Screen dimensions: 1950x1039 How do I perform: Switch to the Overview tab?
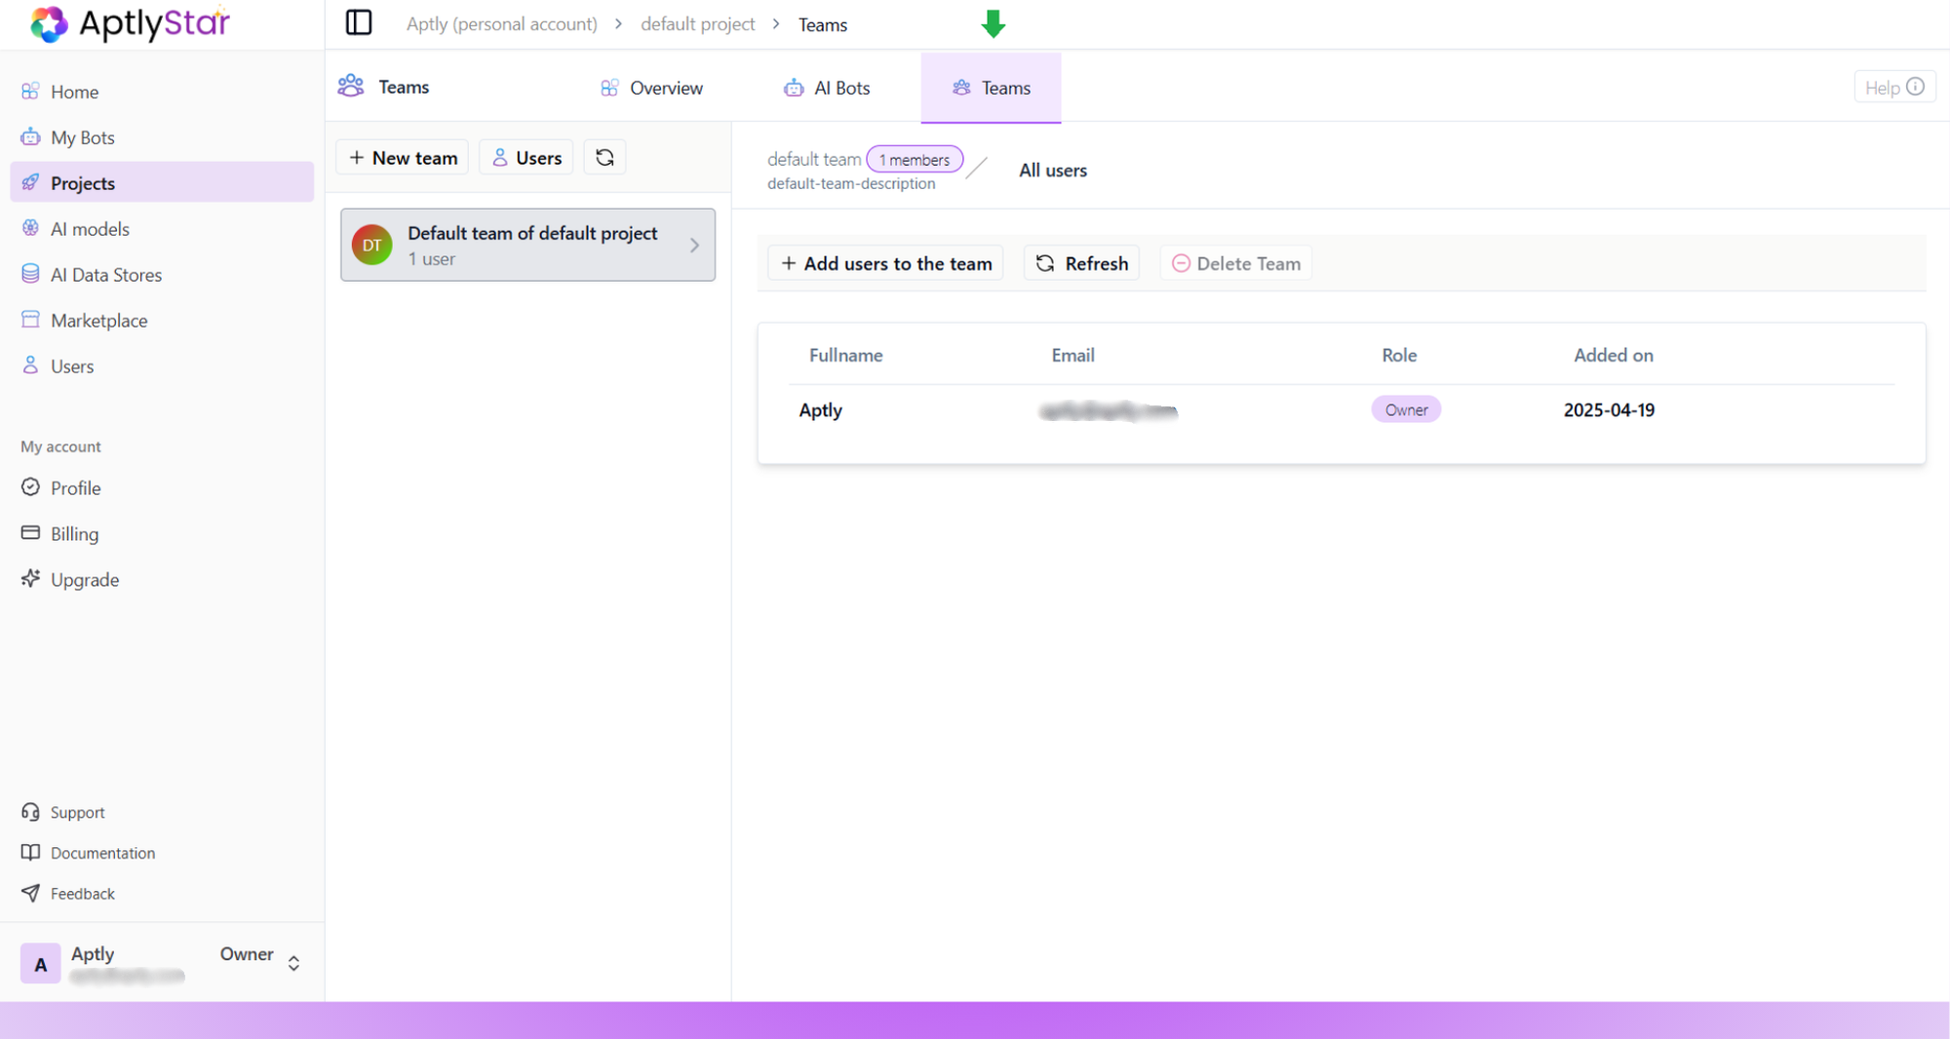pos(651,88)
